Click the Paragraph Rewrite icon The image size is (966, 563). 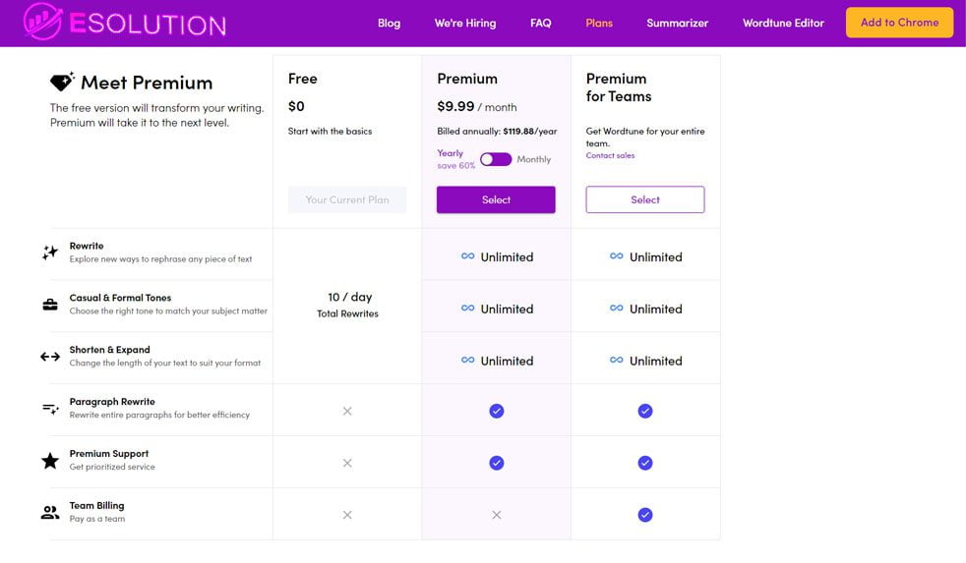point(50,409)
